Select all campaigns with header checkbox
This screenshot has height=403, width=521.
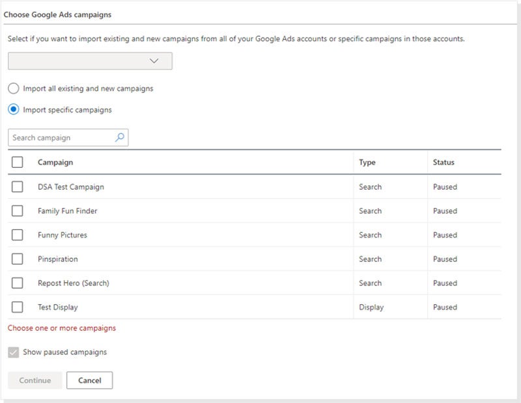click(x=18, y=162)
